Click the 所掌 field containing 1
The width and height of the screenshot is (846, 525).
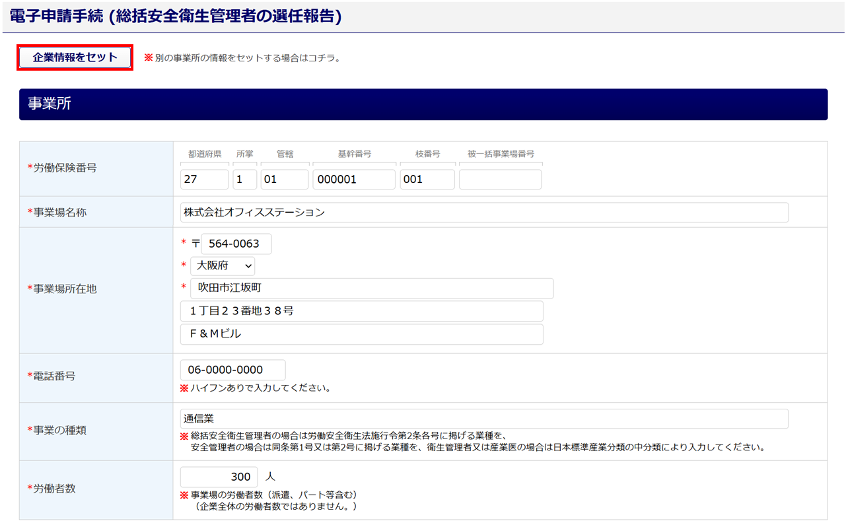244,180
